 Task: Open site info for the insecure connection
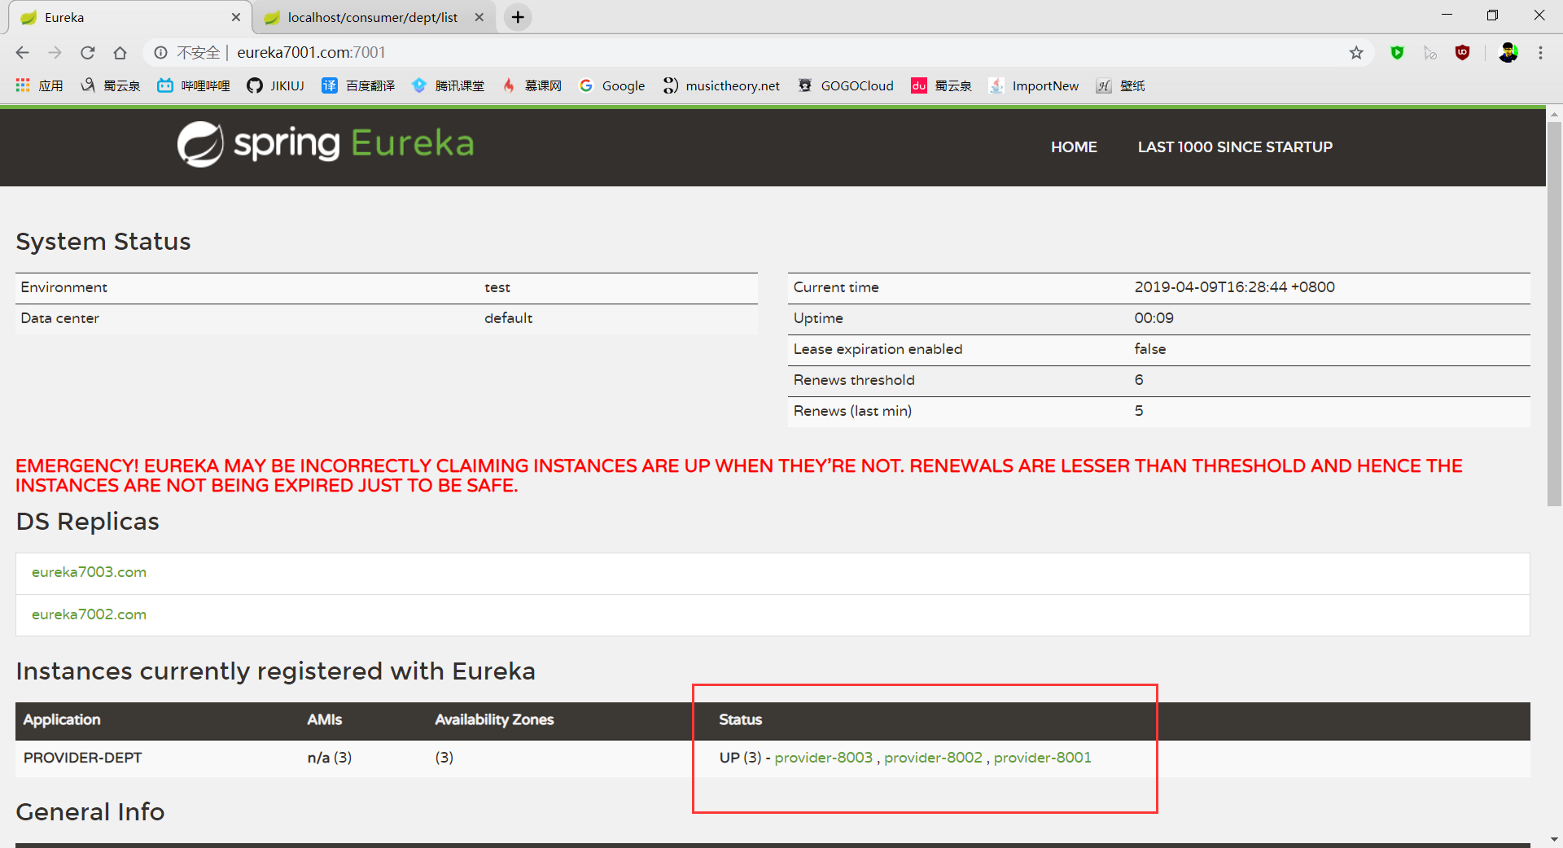[161, 53]
